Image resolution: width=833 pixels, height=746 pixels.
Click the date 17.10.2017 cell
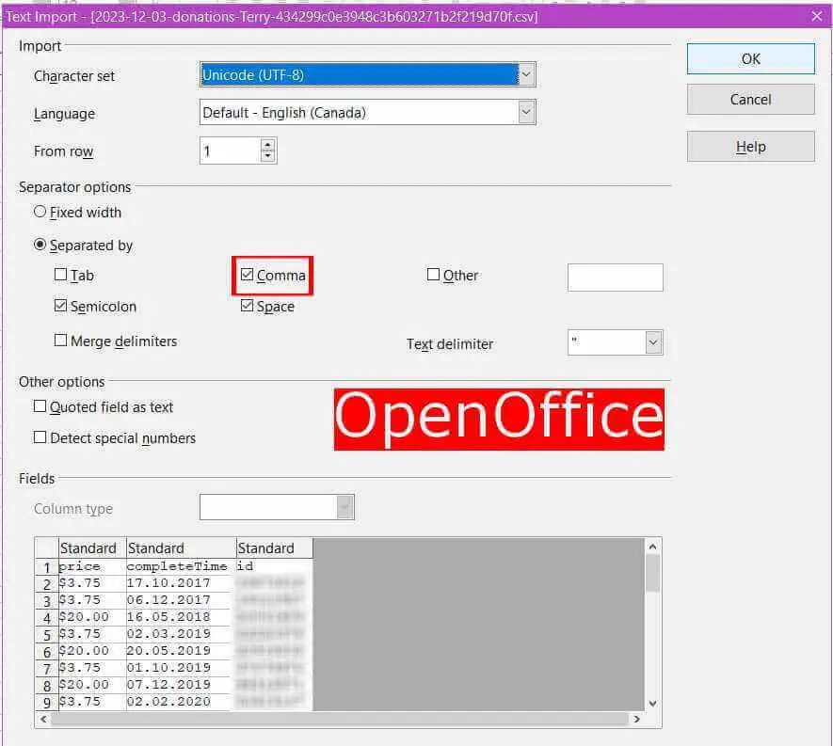pyautogui.click(x=181, y=583)
